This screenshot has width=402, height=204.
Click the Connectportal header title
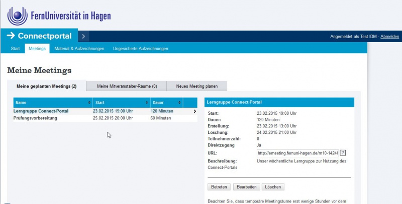[45, 36]
